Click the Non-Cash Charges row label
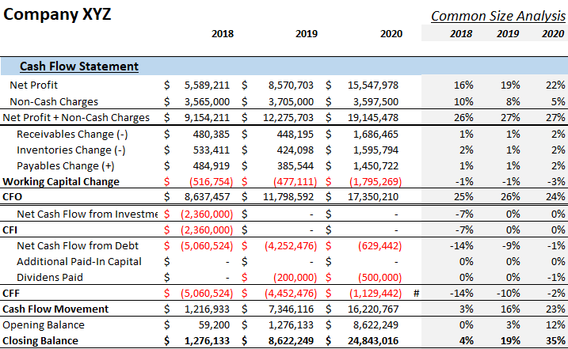Viewport: 568px width, 349px height. (x=54, y=102)
